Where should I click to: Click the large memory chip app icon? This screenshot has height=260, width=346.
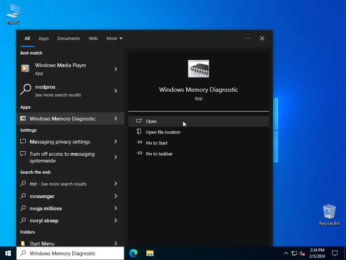198,69
